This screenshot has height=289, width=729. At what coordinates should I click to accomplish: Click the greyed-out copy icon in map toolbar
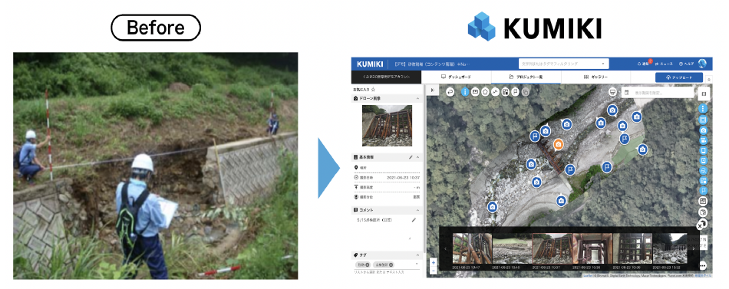tap(526, 92)
